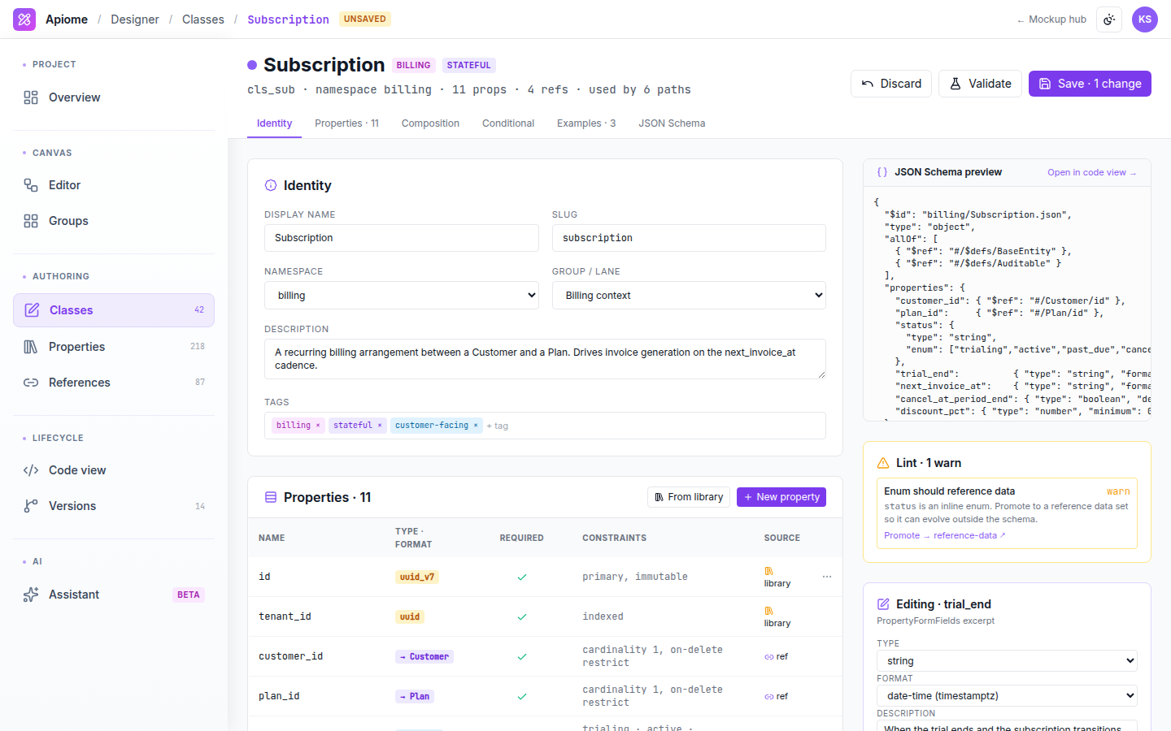Toggle theme with the sun-moon icon

click(1109, 19)
